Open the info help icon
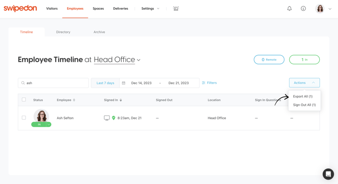 (303, 8)
